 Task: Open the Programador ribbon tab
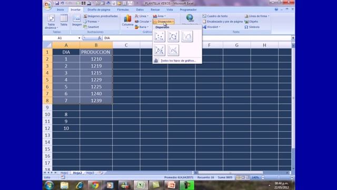(x=188, y=9)
